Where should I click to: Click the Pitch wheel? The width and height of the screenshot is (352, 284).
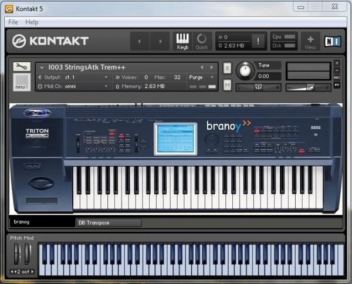[x=17, y=253]
